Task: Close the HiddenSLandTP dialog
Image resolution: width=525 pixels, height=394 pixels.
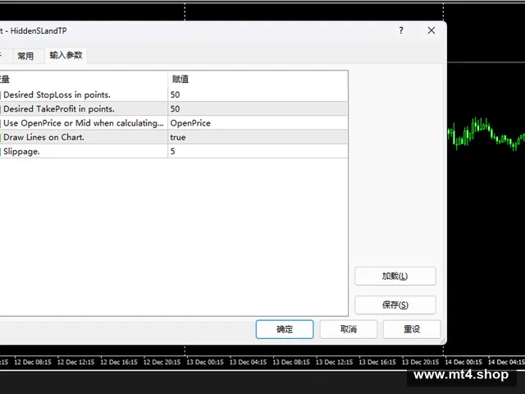Action: pyautogui.click(x=431, y=30)
